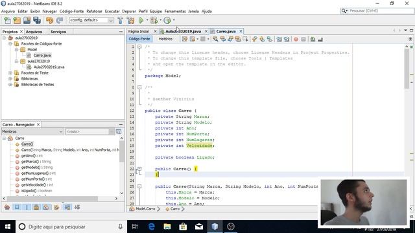This screenshot has height=233, width=415.
Task: Toggle Show Inherited Members in Navigator
Action: (x=7, y=207)
